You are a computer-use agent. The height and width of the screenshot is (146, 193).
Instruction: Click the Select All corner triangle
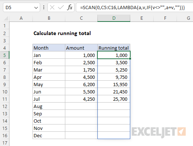point(6,18)
